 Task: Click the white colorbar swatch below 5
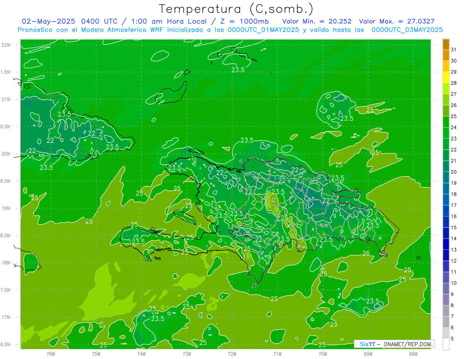(446, 344)
